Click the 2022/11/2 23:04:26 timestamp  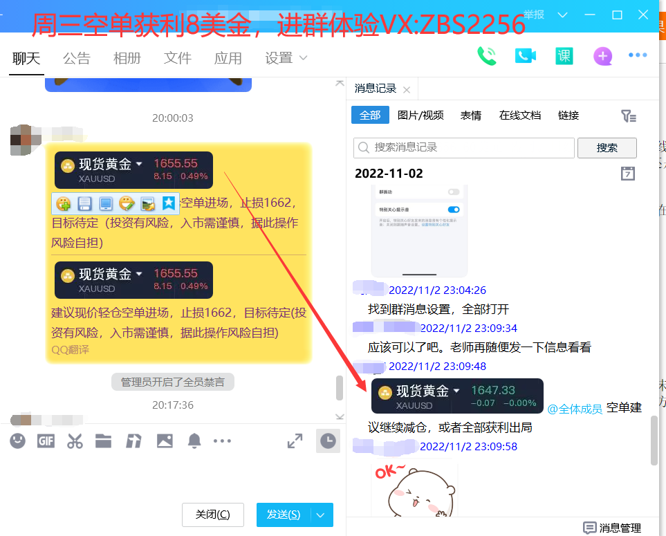438,290
